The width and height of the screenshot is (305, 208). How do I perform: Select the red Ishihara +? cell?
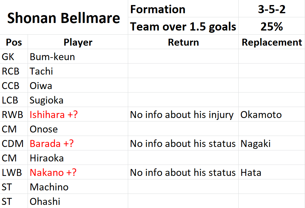78,114
